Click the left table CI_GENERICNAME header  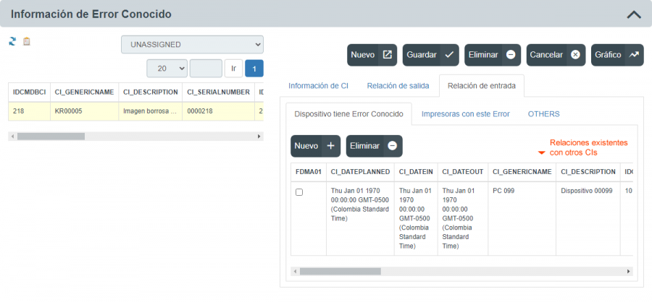[85, 92]
